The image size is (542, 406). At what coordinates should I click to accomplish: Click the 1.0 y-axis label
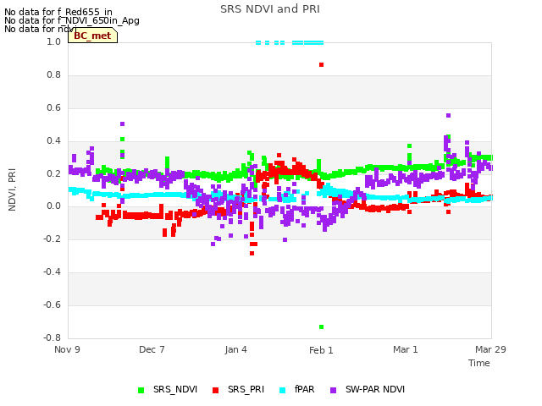pyautogui.click(x=53, y=42)
